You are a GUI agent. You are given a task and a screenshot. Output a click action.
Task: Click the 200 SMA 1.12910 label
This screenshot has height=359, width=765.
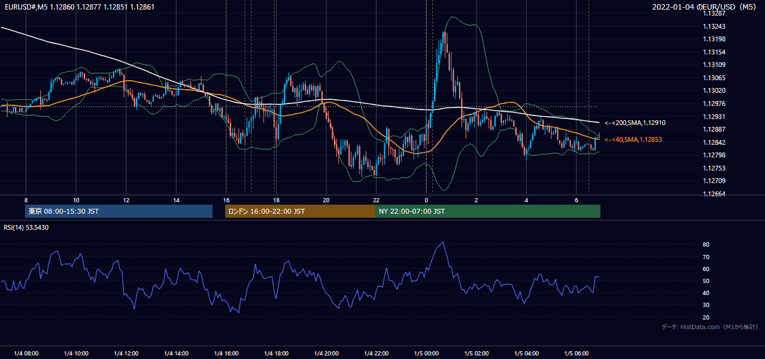(x=635, y=123)
